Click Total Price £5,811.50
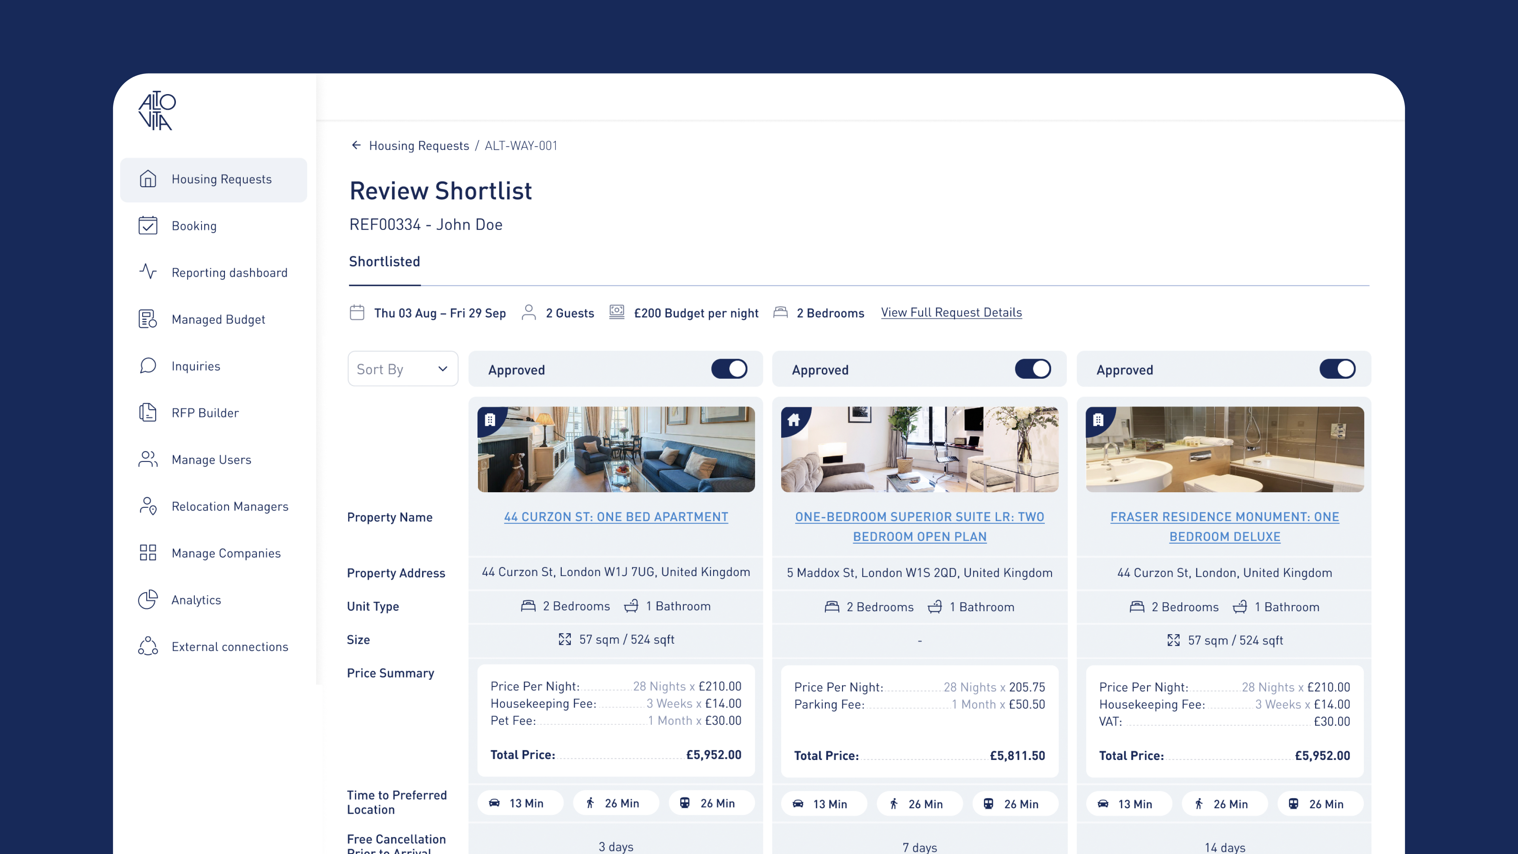Image resolution: width=1518 pixels, height=854 pixels. click(x=919, y=756)
